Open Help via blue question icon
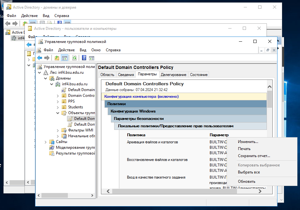The image size is (300, 210). pos(84,58)
